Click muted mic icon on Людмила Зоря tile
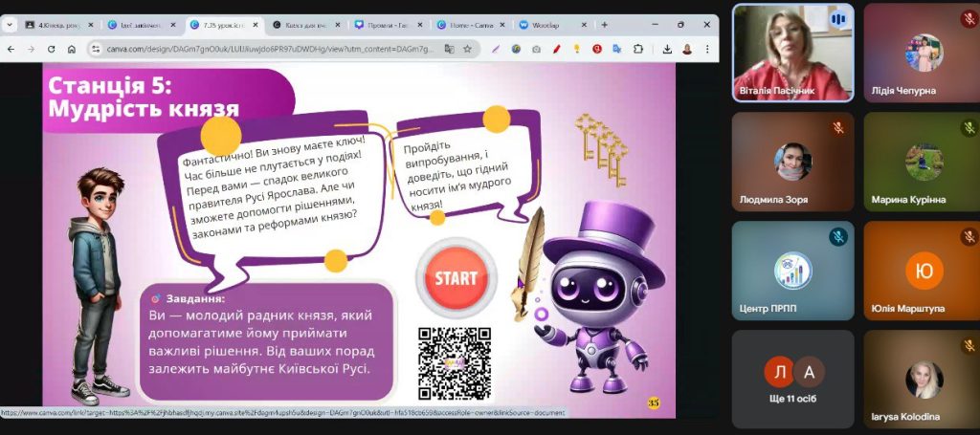This screenshot has height=435, width=980. [838, 127]
